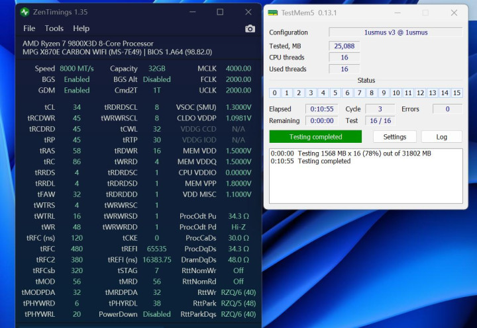Minimize the ZenTimings window
This screenshot has height=328, width=477.
coord(191,12)
